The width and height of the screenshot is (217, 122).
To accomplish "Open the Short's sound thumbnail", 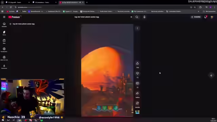I will click(x=137, y=112).
